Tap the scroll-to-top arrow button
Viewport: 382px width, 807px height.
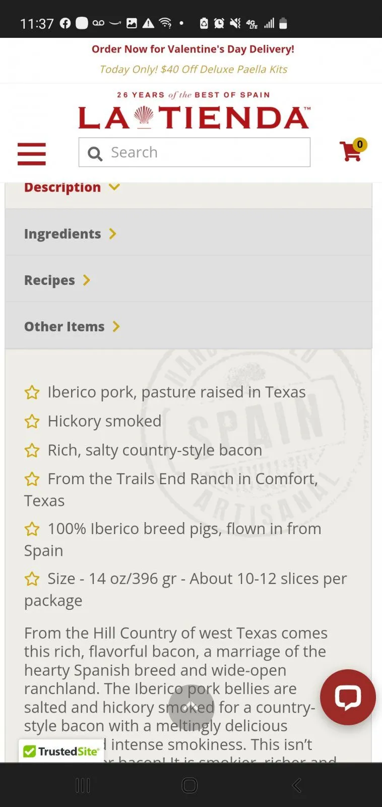point(191,707)
